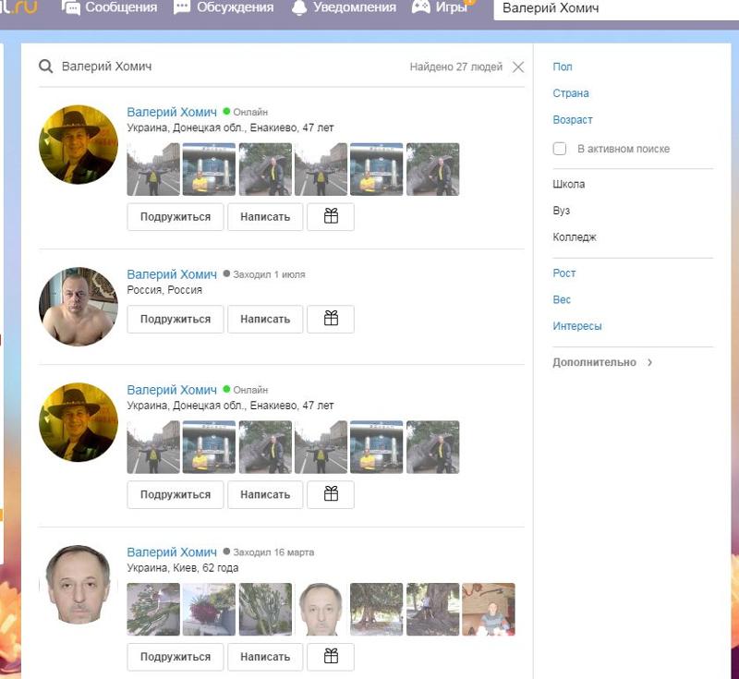Click Подружиться for the Россия profile

point(176,319)
